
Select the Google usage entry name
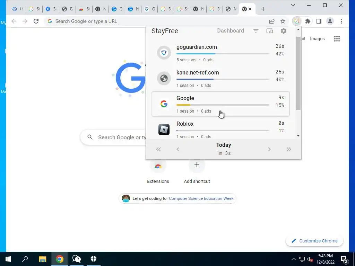[185, 98]
